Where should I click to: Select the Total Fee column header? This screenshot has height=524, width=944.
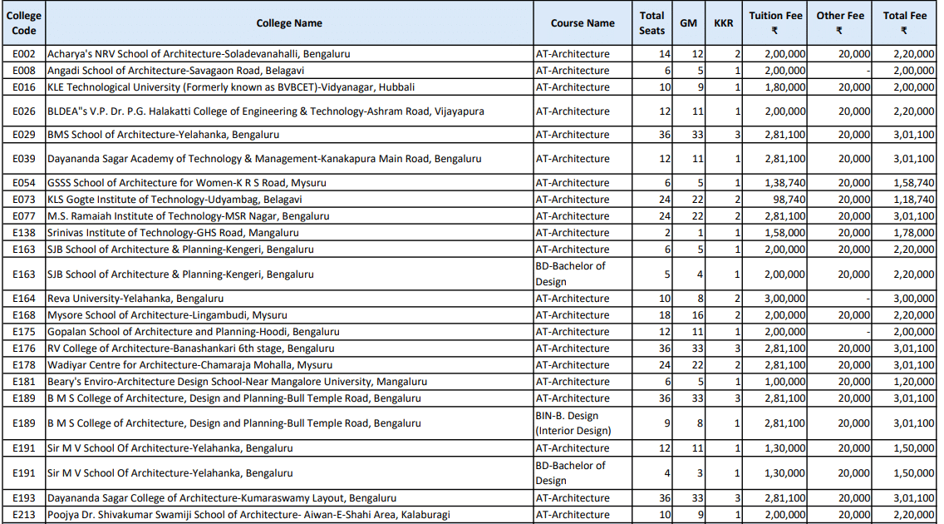coord(904,23)
